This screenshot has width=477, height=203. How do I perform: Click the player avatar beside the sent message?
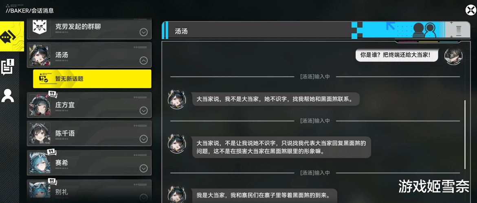pyautogui.click(x=453, y=56)
